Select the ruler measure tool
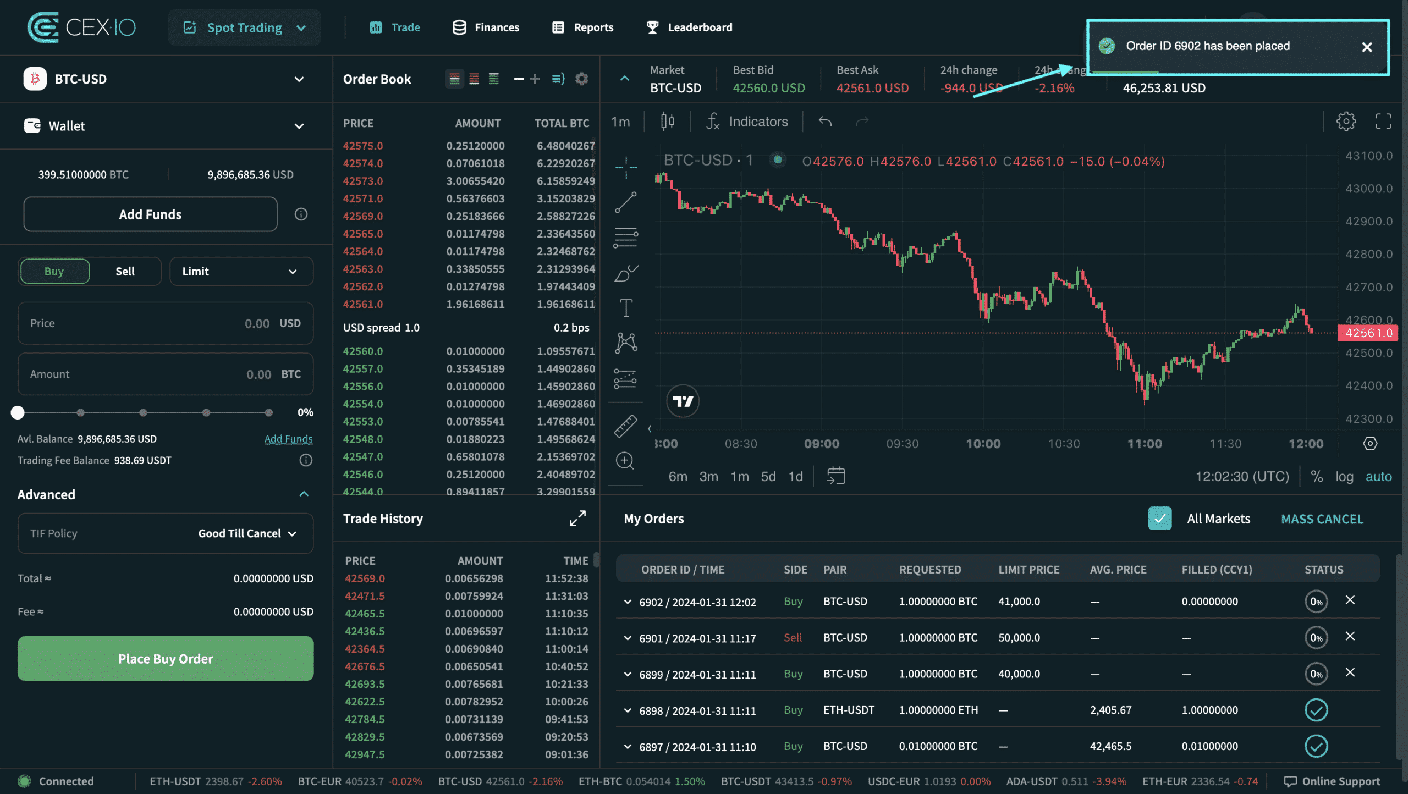 coord(625,426)
